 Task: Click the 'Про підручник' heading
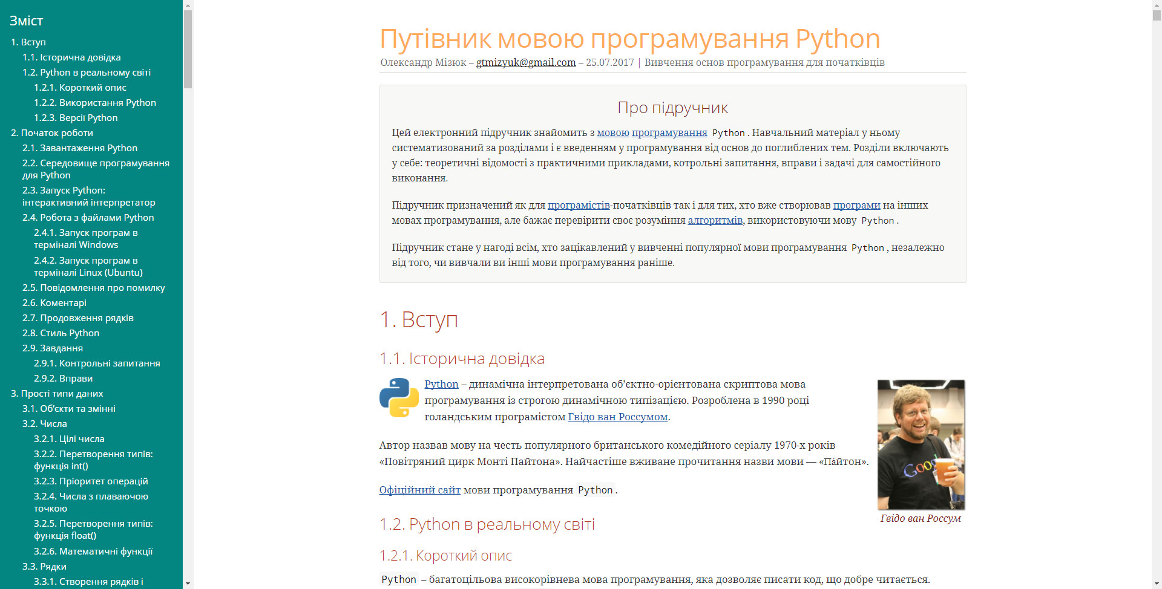pyautogui.click(x=672, y=108)
